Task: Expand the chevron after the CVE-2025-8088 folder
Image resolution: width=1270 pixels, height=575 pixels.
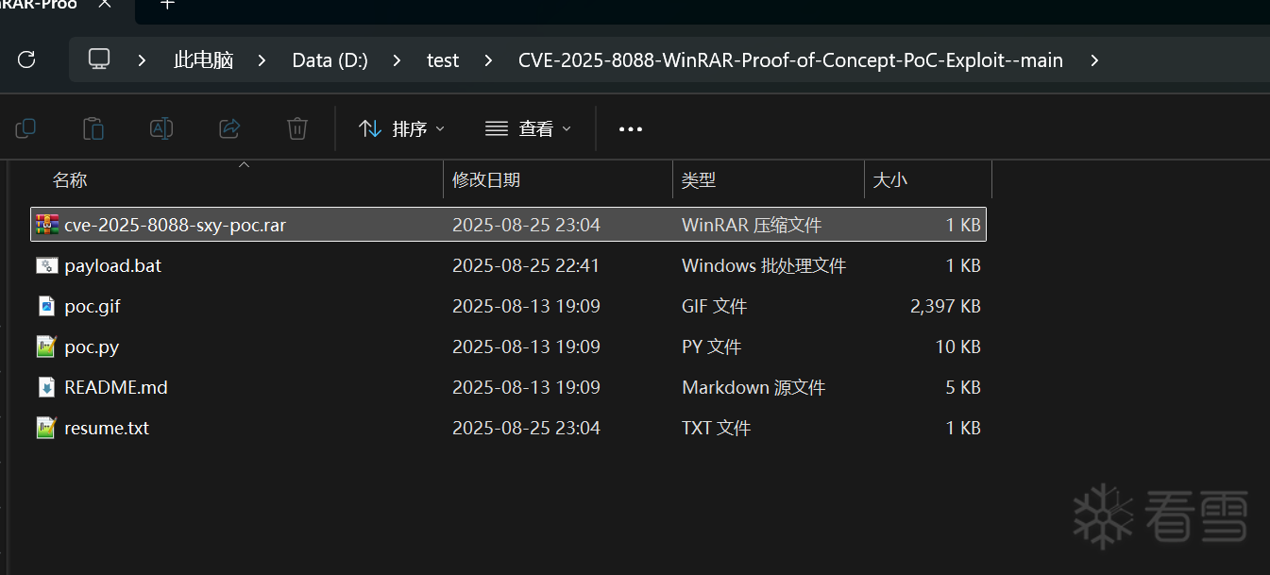Action: tap(1094, 60)
